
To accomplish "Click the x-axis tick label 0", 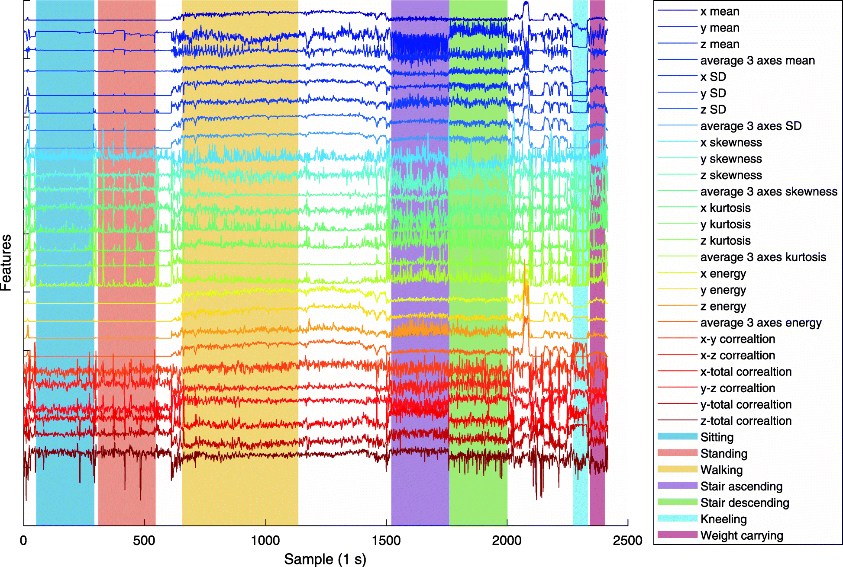I will tap(23, 540).
